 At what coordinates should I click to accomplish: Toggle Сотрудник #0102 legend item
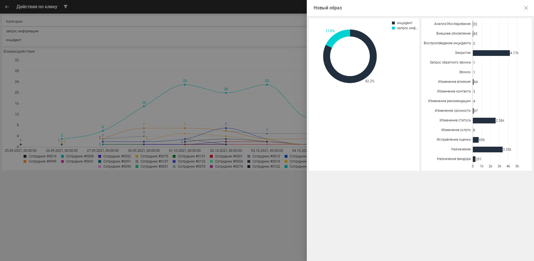[264, 167]
